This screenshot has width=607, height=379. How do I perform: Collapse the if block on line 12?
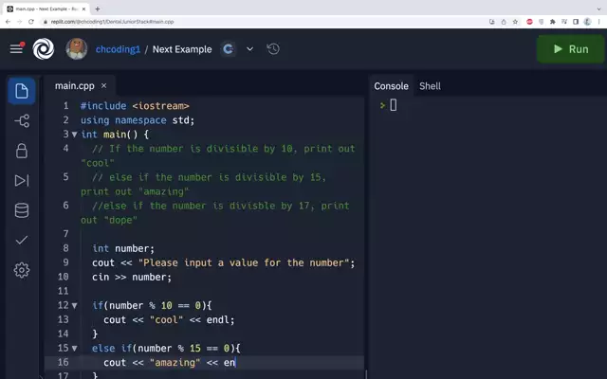coord(74,305)
